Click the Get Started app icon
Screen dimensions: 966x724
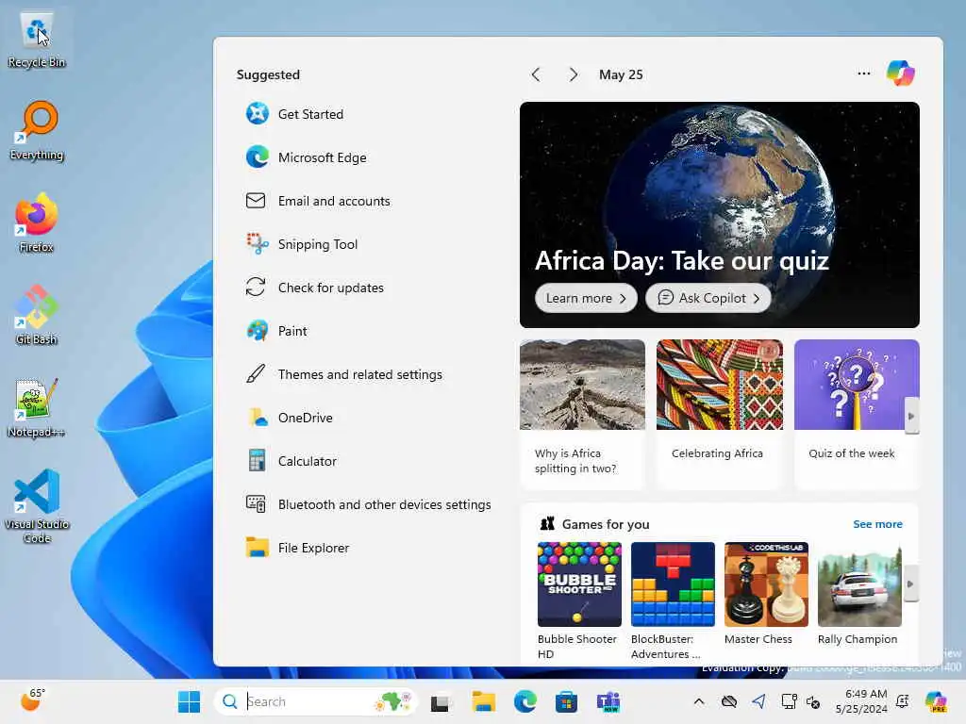coord(257,114)
